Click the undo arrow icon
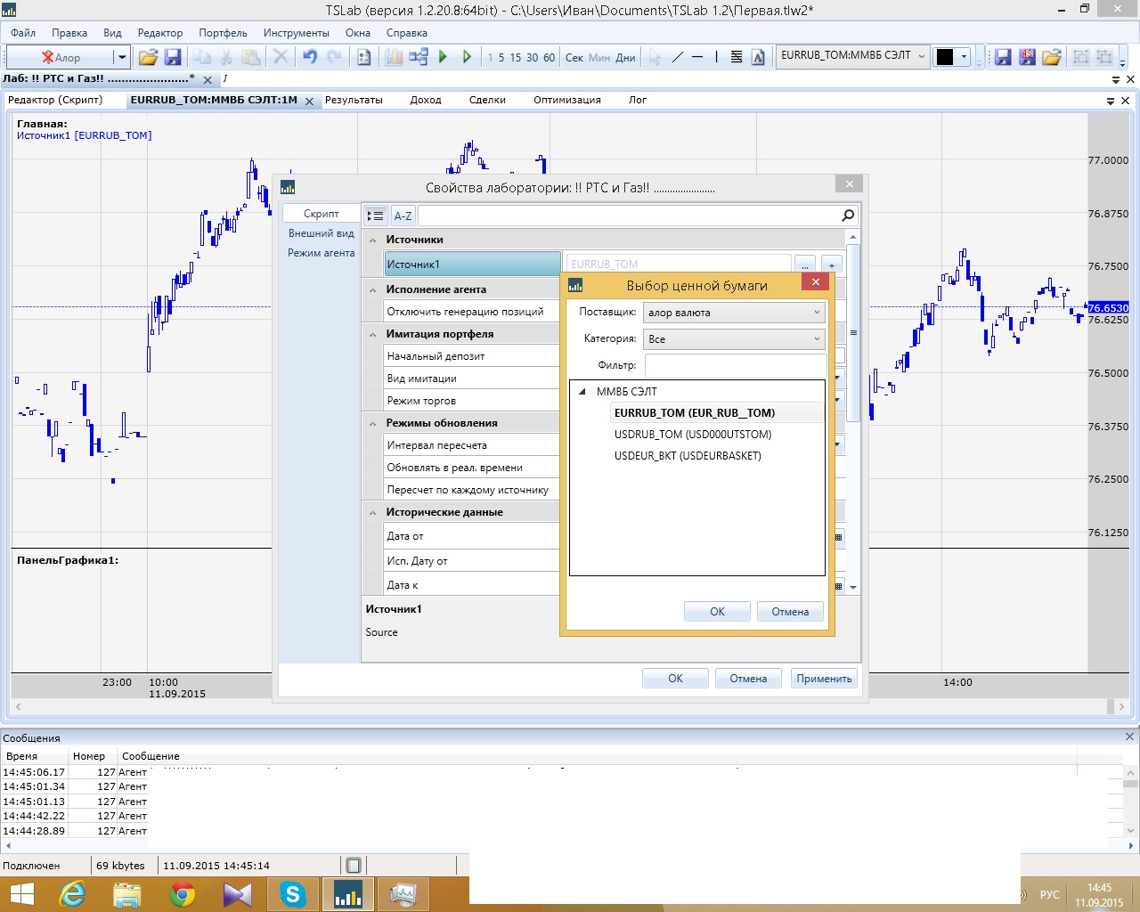Image resolution: width=1140 pixels, height=912 pixels. [x=309, y=57]
